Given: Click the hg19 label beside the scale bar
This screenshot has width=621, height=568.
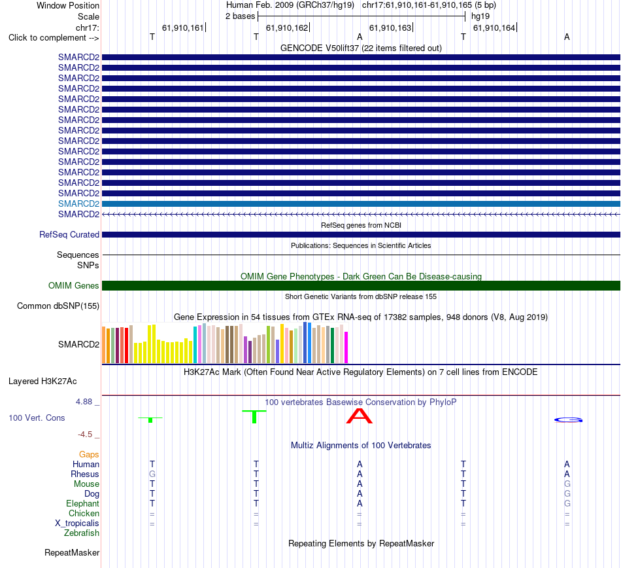Looking at the screenshot, I should 480,16.
